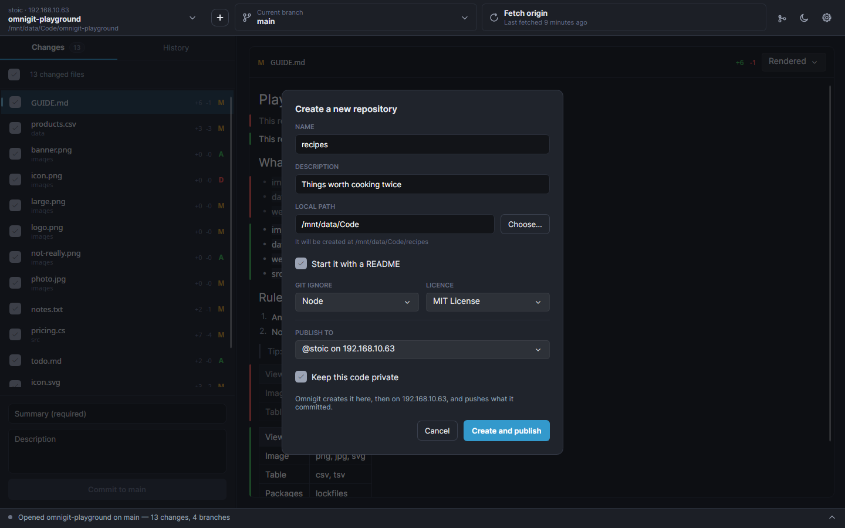Click the Choose... path button
The height and width of the screenshot is (528, 845).
[525, 224]
